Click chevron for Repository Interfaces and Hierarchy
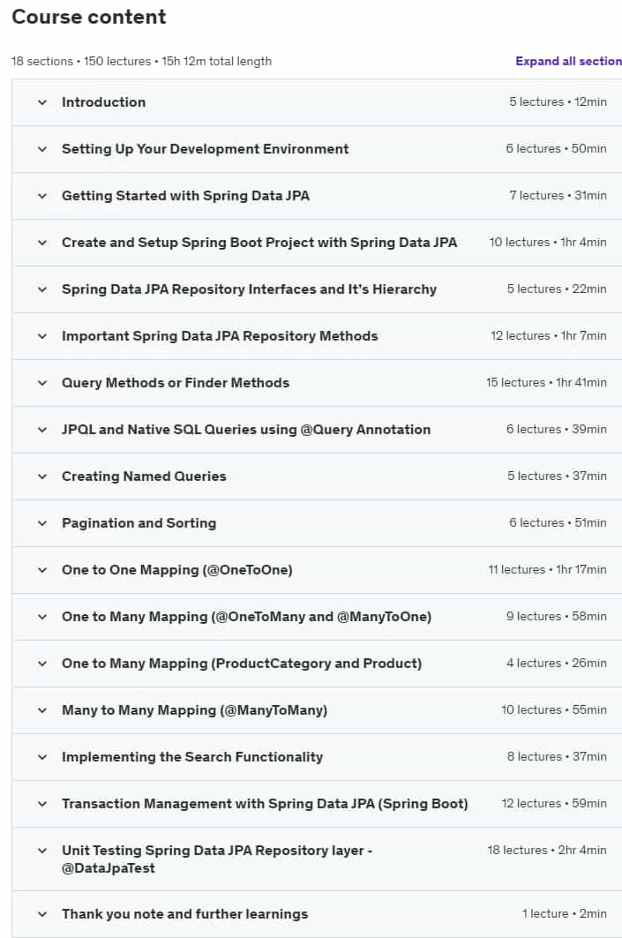 [x=42, y=289]
